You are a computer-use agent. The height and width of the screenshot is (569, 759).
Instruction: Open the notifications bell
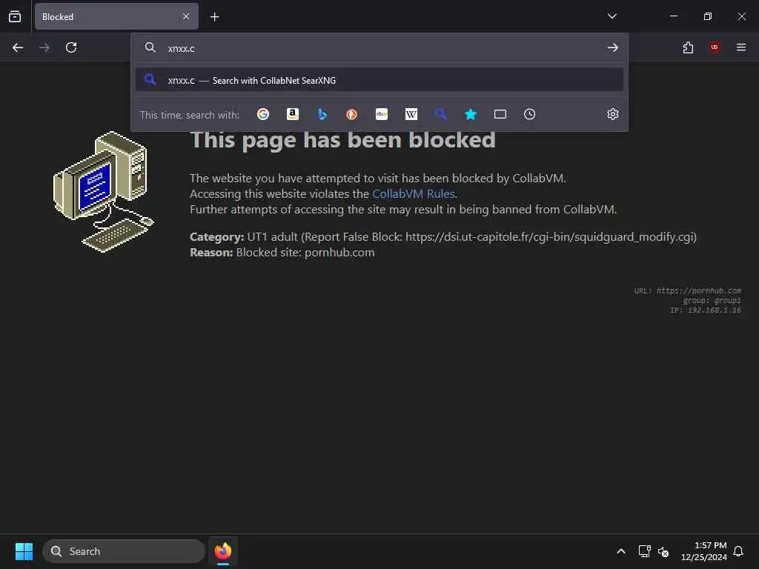coord(738,551)
